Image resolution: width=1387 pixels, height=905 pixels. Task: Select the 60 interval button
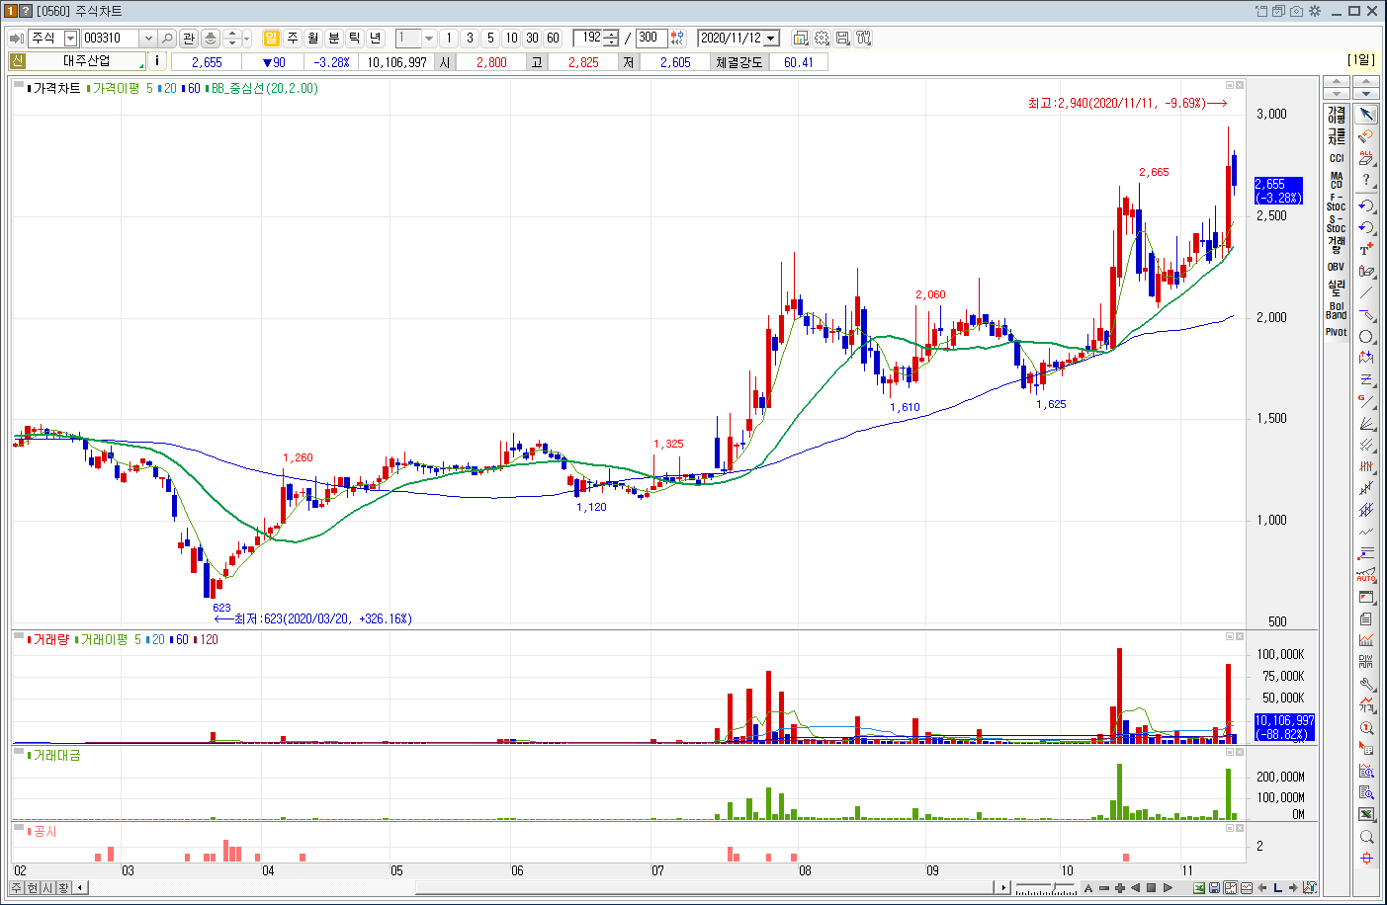click(x=553, y=38)
